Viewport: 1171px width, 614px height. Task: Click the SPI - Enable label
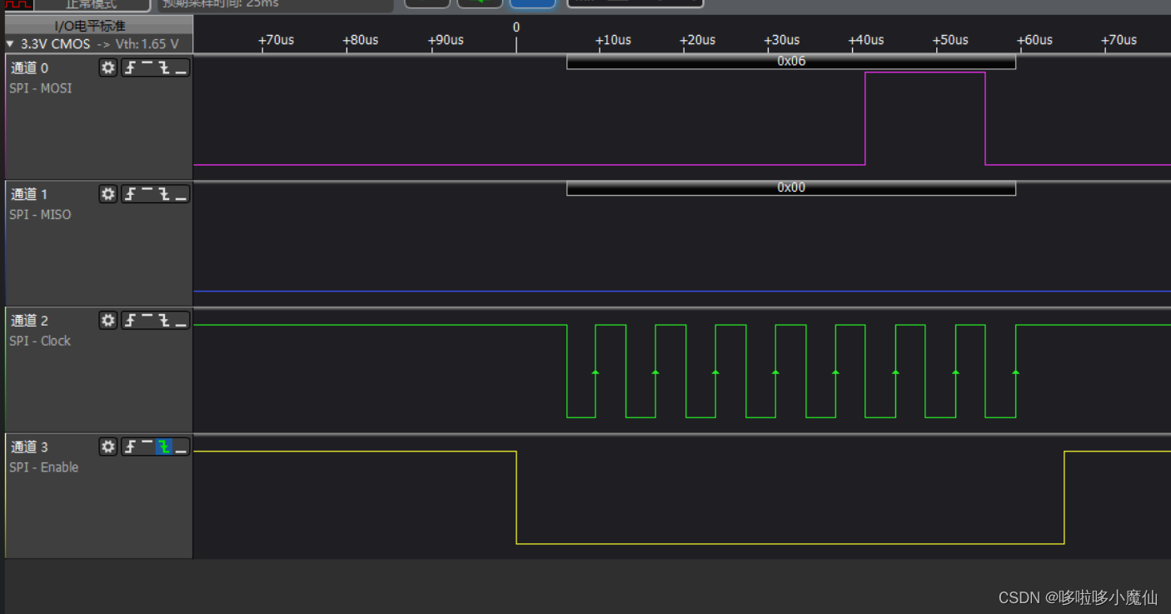coord(44,467)
